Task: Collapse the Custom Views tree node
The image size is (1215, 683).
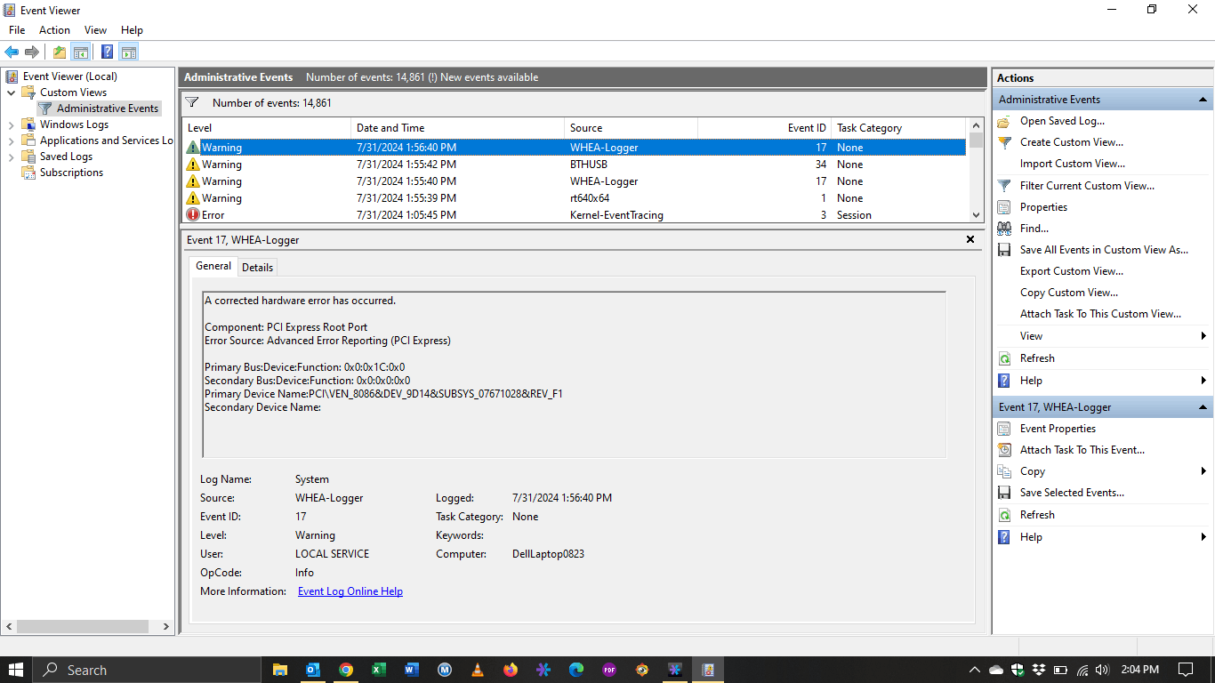Action: [11, 92]
